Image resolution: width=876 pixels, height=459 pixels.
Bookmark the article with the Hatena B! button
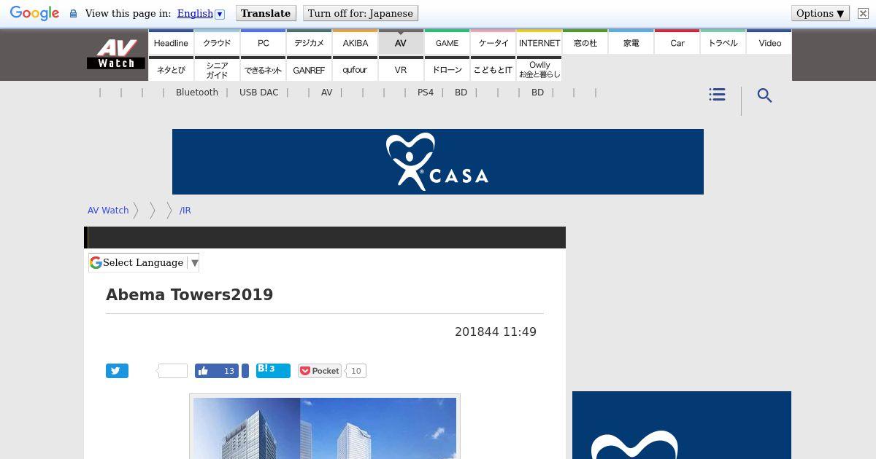[273, 371]
